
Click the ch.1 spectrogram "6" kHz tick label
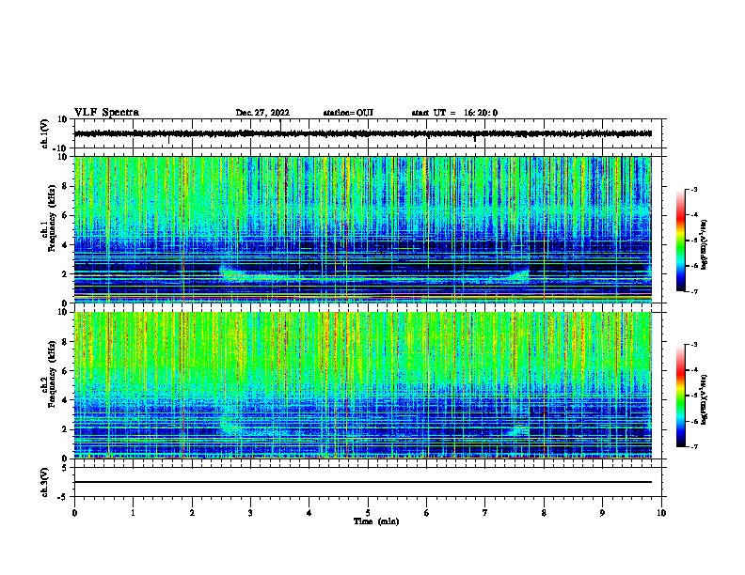pos(66,216)
